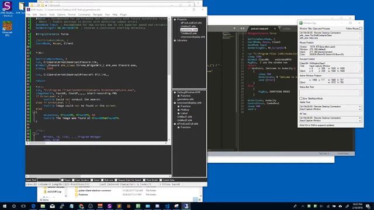
Task: Focus the Quick Find input field
Action: click(49, 180)
